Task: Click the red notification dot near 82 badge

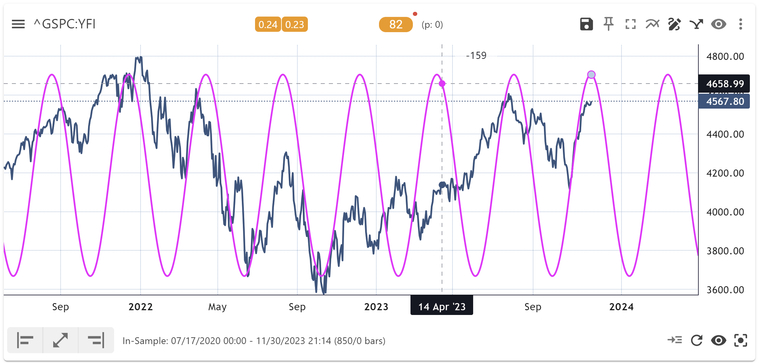Action: click(x=415, y=14)
